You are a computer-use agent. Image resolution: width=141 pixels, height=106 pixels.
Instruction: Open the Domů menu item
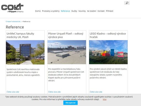click(x=38, y=11)
